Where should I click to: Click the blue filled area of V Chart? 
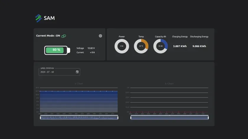(79, 102)
